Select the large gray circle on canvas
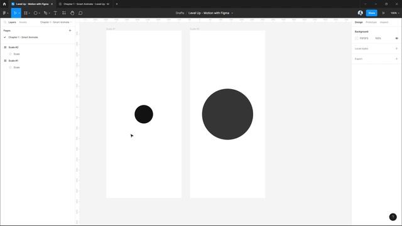Image resolution: width=402 pixels, height=226 pixels. [227, 114]
